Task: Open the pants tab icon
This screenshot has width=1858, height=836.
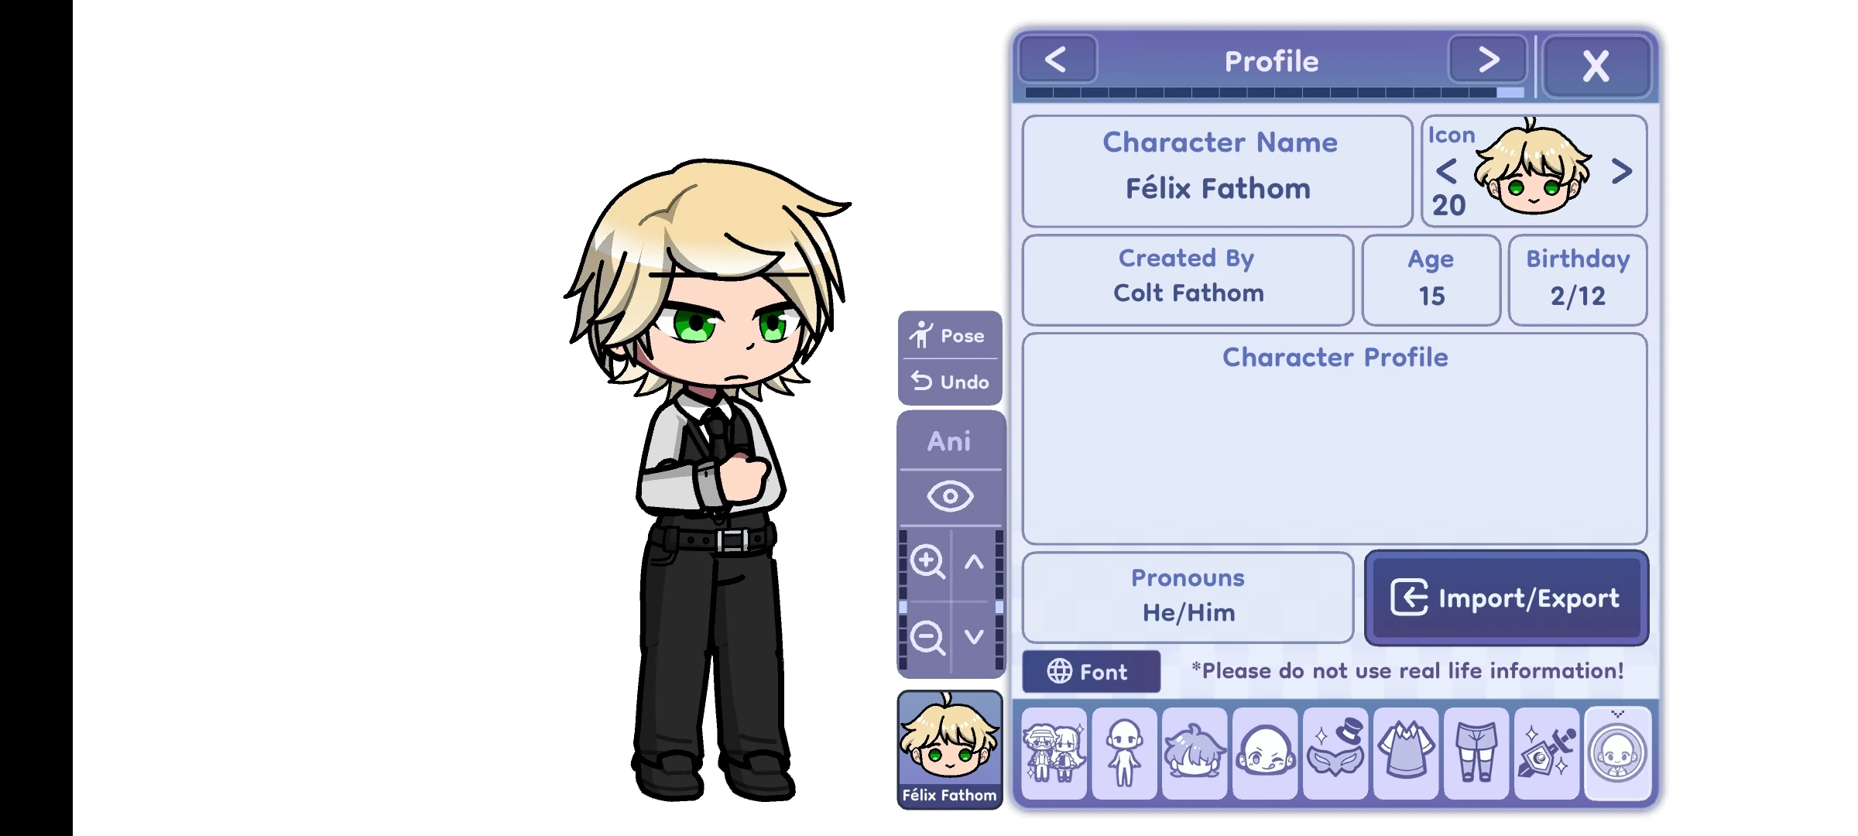Action: pos(1476,753)
